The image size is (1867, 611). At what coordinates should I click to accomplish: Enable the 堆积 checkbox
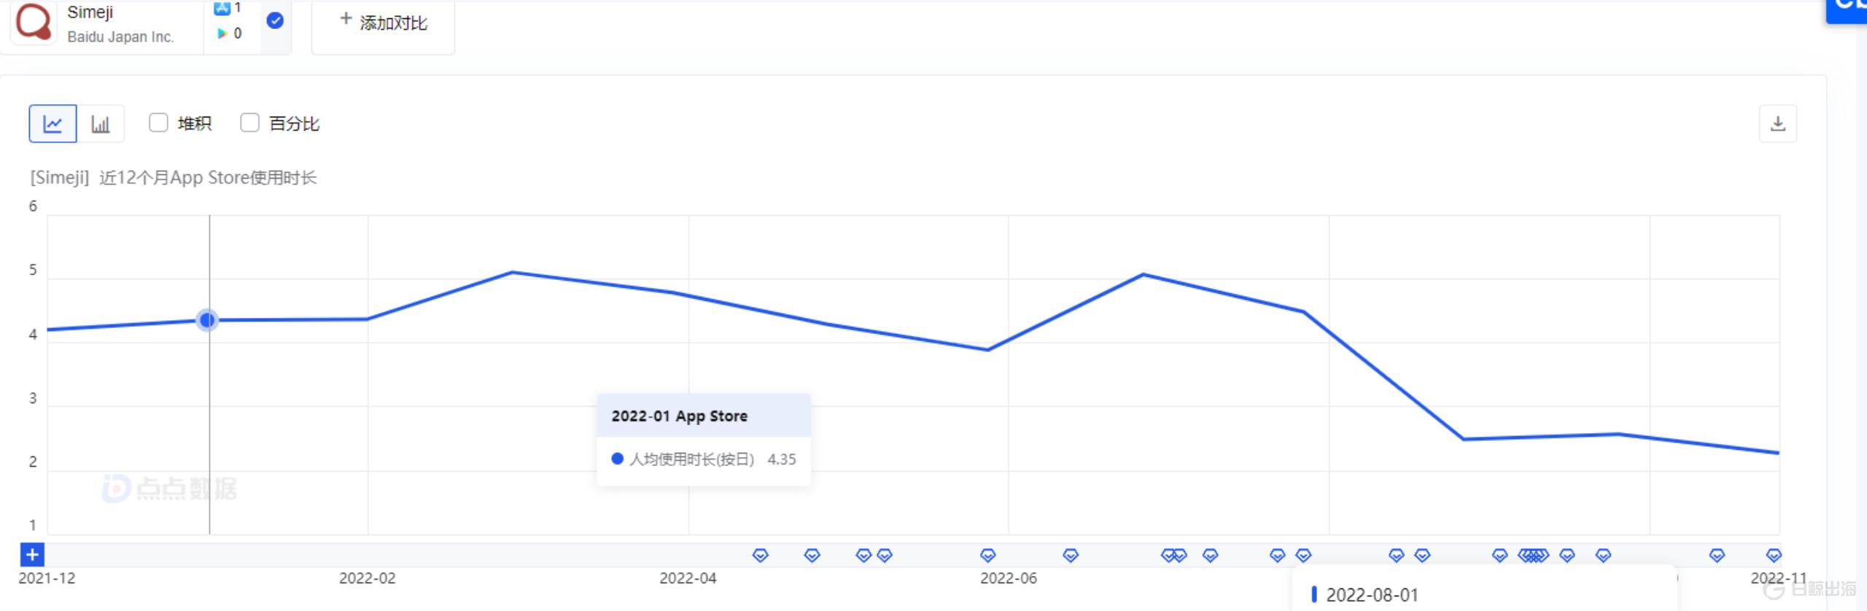click(158, 122)
